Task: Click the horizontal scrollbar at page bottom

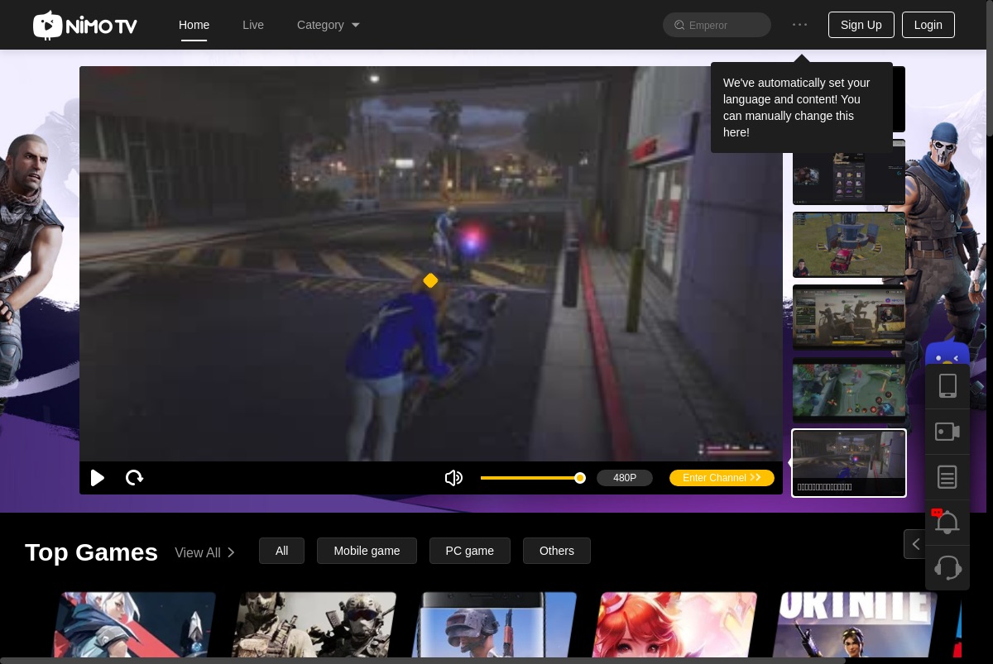Action: point(422,661)
